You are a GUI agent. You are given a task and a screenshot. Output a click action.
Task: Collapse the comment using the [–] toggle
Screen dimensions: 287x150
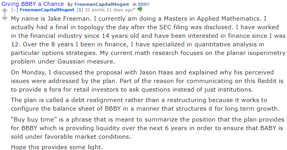(14, 10)
